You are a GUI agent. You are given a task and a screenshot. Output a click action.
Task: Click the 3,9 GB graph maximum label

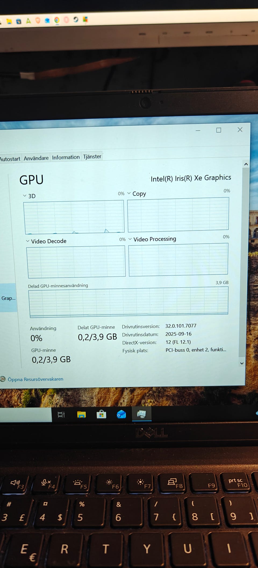222,283
